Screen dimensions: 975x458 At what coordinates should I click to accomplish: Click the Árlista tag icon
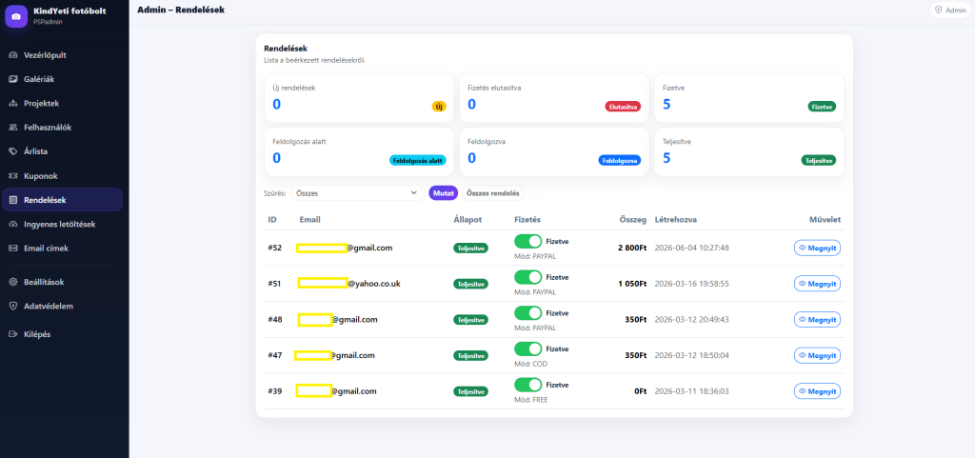tap(13, 151)
